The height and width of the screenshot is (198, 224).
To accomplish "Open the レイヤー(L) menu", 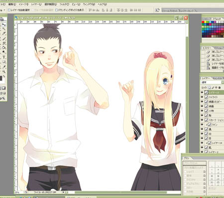I will click(x=36, y=4).
